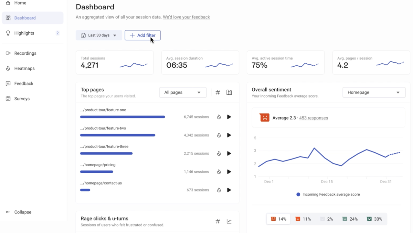This screenshot has width=413, height=233.
Task: Collapse the sidebar navigation
Action: click(x=23, y=212)
